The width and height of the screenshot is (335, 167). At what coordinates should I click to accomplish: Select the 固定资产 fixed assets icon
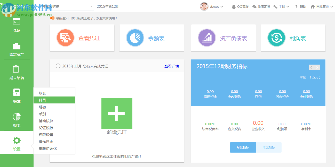pyautogui.click(x=17, y=48)
